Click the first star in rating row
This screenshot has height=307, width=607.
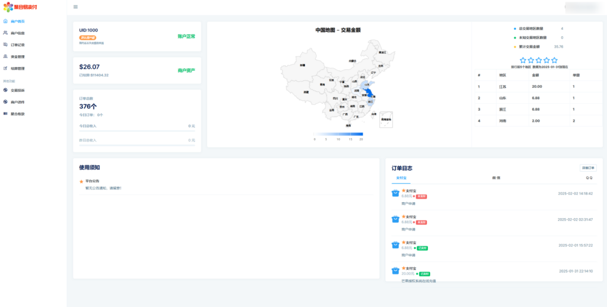(523, 60)
